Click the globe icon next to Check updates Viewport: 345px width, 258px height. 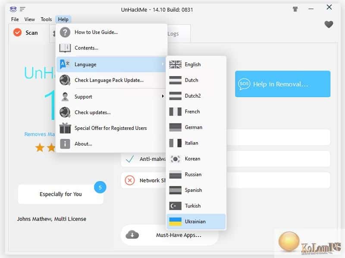point(65,112)
